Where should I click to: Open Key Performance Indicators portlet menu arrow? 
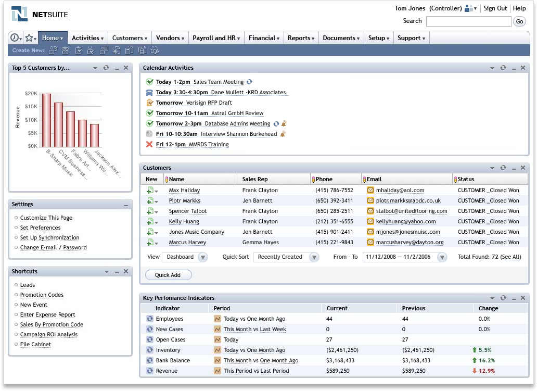click(492, 298)
